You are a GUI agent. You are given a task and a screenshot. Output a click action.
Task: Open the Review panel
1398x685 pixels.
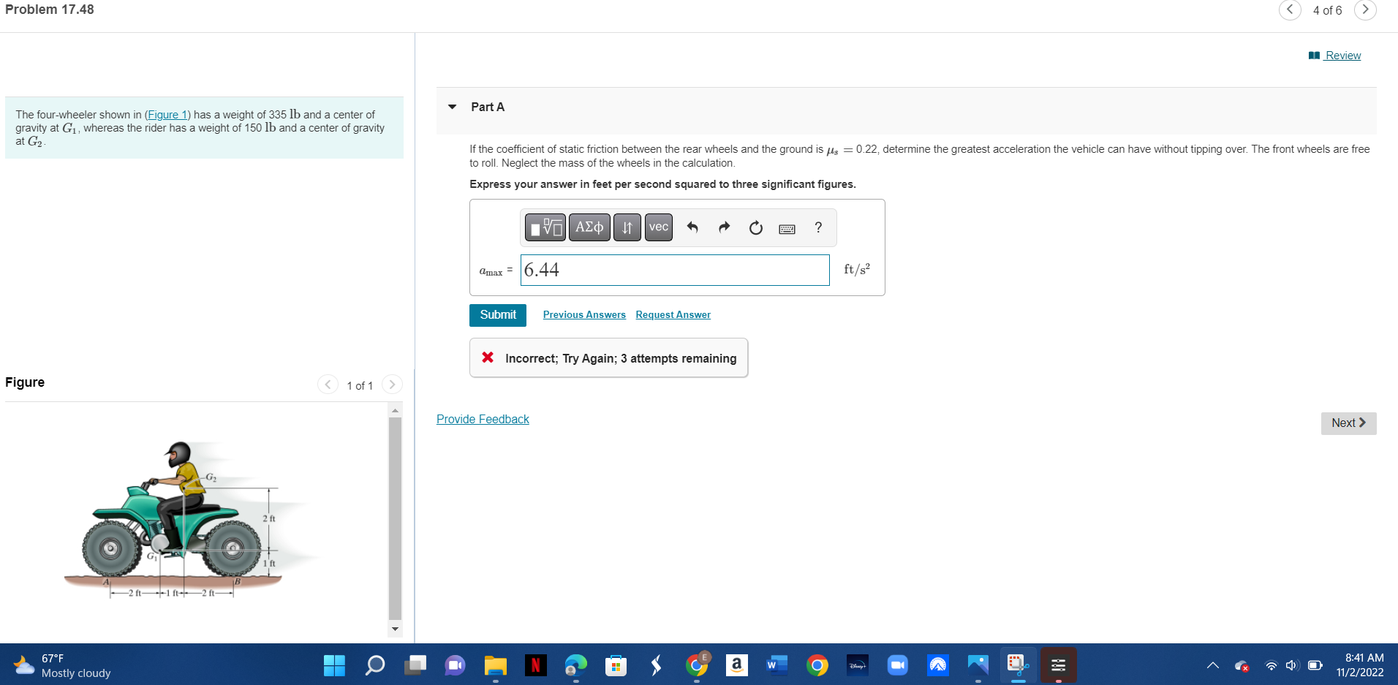tap(1342, 55)
